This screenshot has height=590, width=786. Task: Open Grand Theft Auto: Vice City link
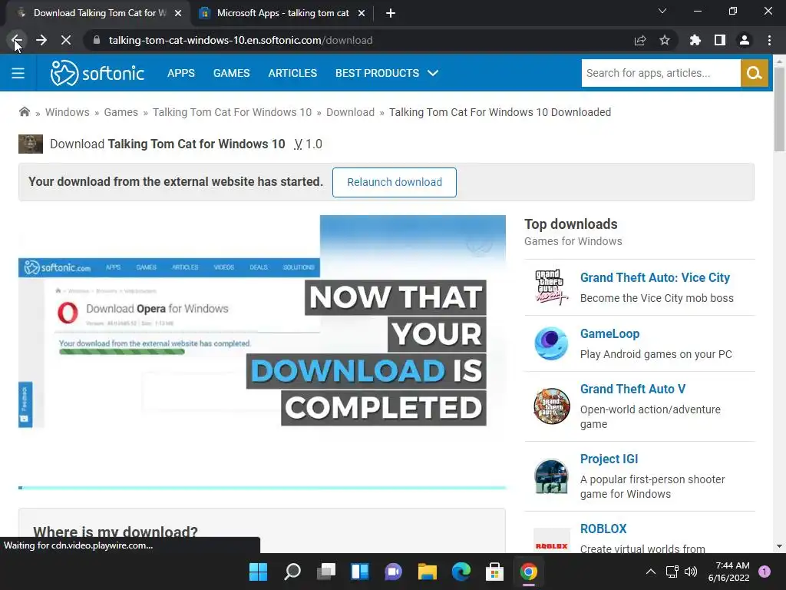pyautogui.click(x=655, y=277)
